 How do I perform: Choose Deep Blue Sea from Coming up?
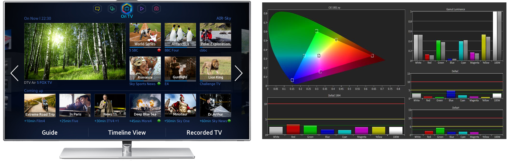coord(145,105)
